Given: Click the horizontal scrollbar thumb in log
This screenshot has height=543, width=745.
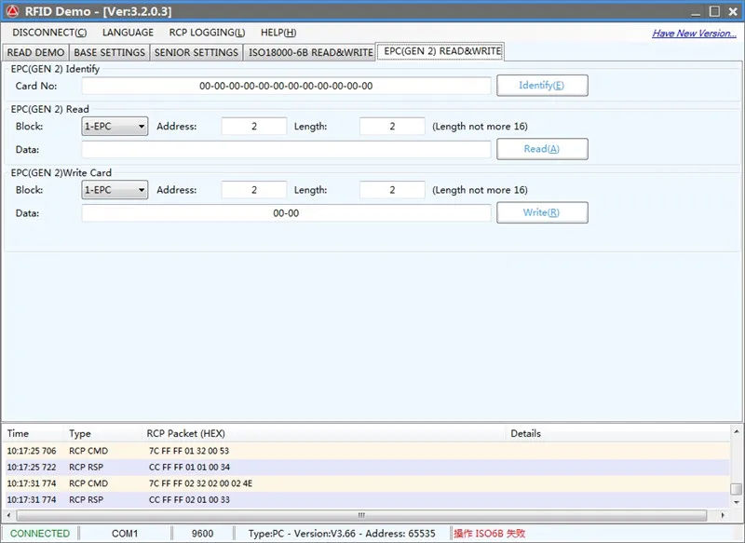Looking at the screenshot, I should [x=361, y=515].
